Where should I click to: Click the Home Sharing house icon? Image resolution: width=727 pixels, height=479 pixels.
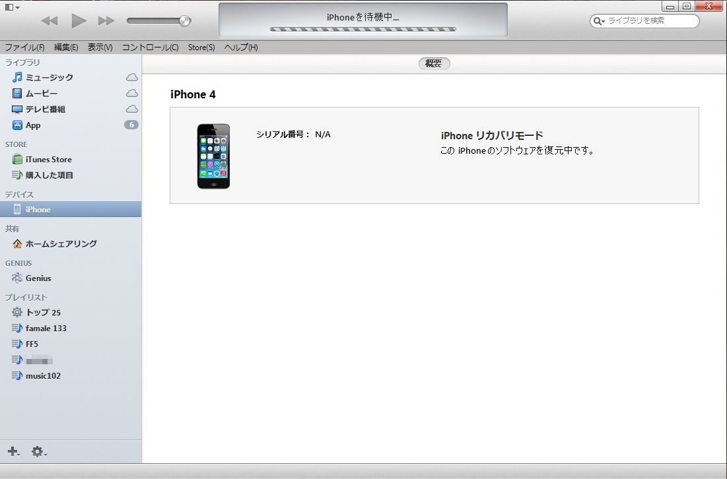(17, 243)
